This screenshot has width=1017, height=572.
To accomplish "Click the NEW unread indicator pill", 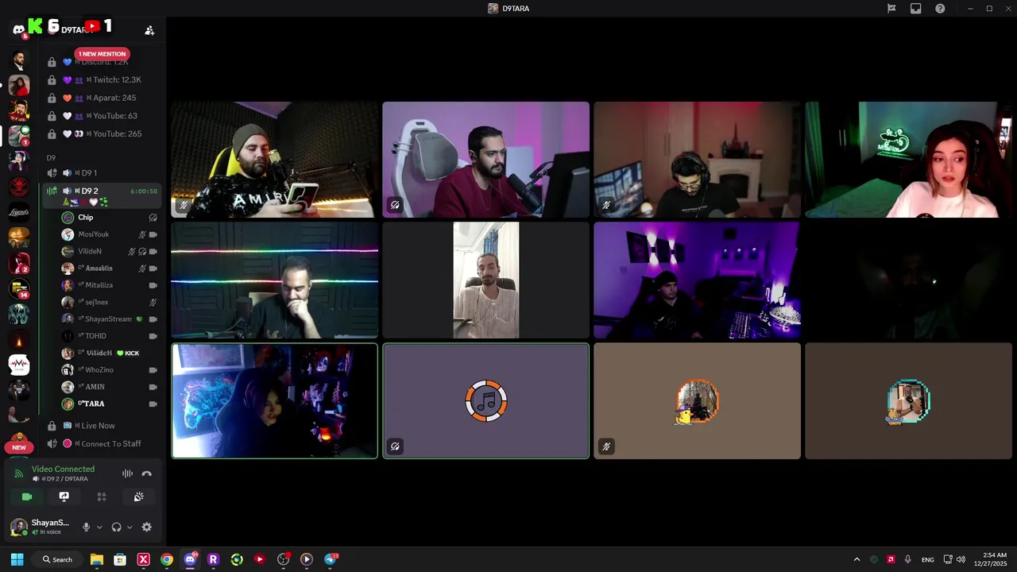I will pos(19,447).
